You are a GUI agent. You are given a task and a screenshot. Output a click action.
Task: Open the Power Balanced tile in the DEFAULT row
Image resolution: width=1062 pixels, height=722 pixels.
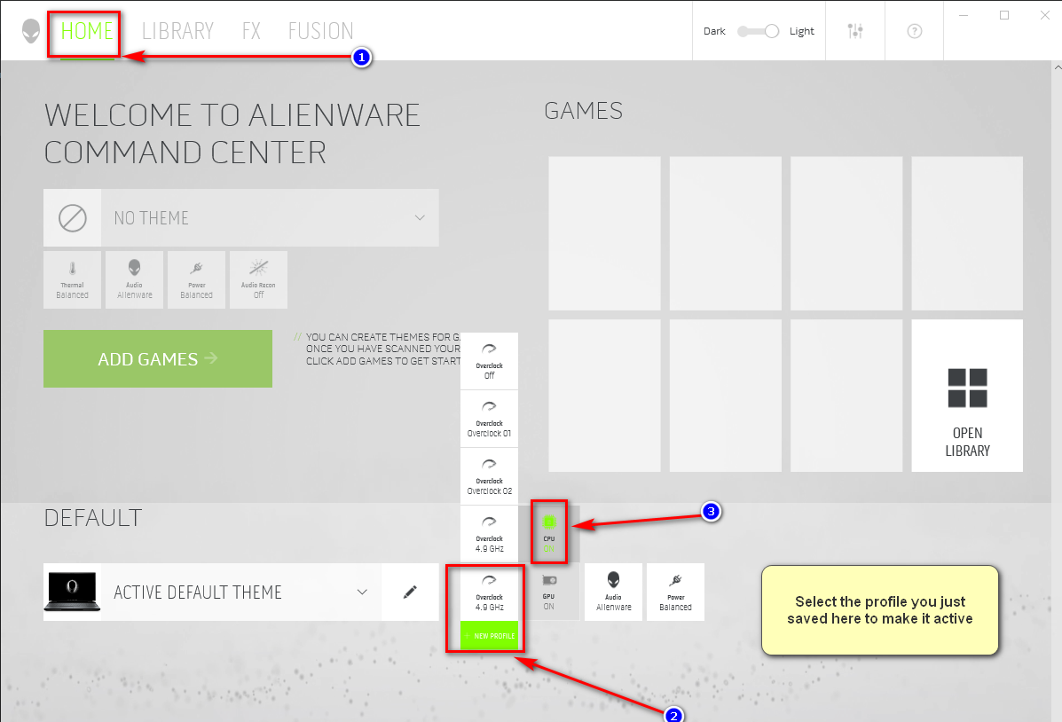[x=675, y=592]
